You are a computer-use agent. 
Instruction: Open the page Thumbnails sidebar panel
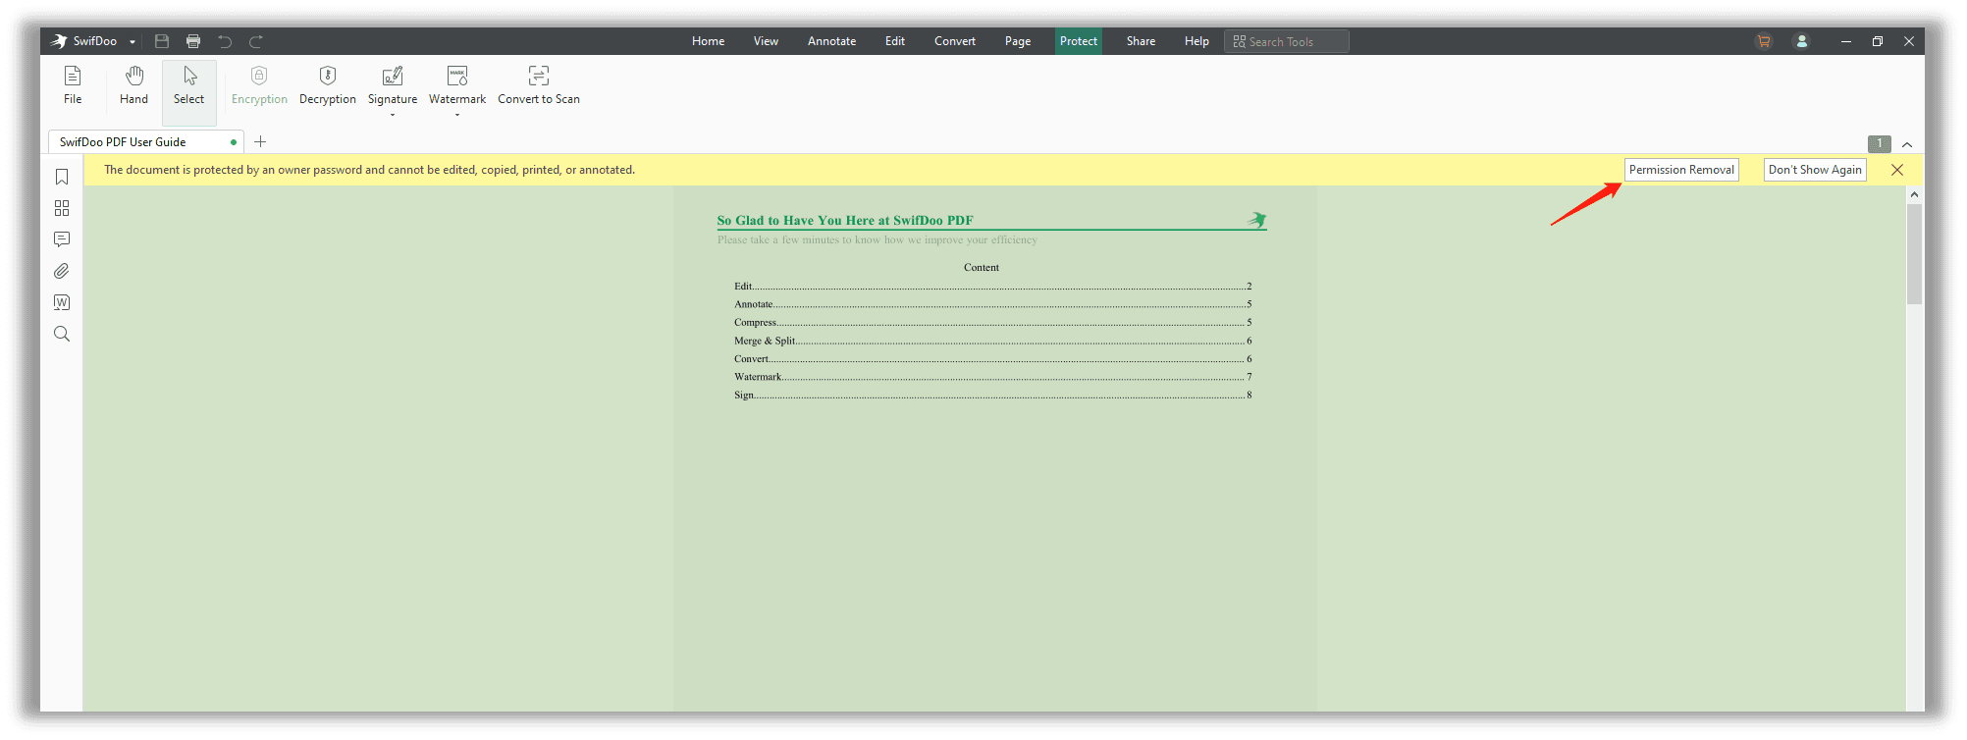pos(62,208)
